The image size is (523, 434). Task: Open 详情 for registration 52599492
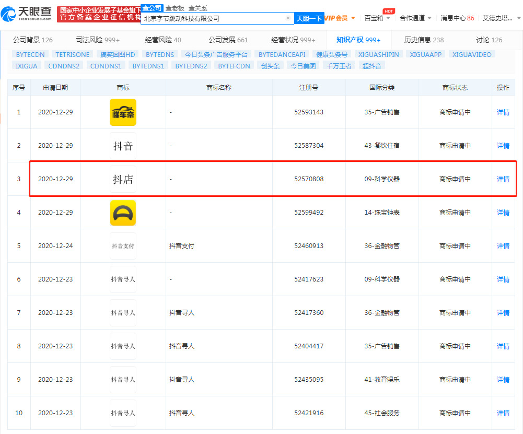(503, 213)
